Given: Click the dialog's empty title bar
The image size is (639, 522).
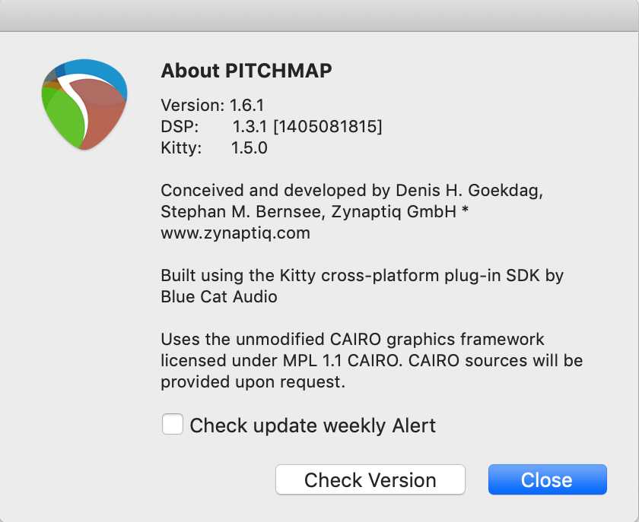Looking at the screenshot, I should click(319, 15).
